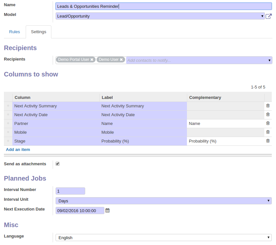The height and width of the screenshot is (245, 276).
Task: Select Next Activity Date label cell
Action: (143, 115)
